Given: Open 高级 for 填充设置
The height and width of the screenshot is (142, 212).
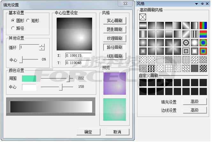Looking at the screenshot, I should tap(194, 102).
